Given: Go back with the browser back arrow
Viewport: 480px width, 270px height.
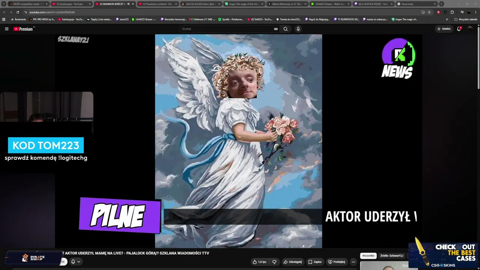Looking at the screenshot, I should (x=4, y=12).
